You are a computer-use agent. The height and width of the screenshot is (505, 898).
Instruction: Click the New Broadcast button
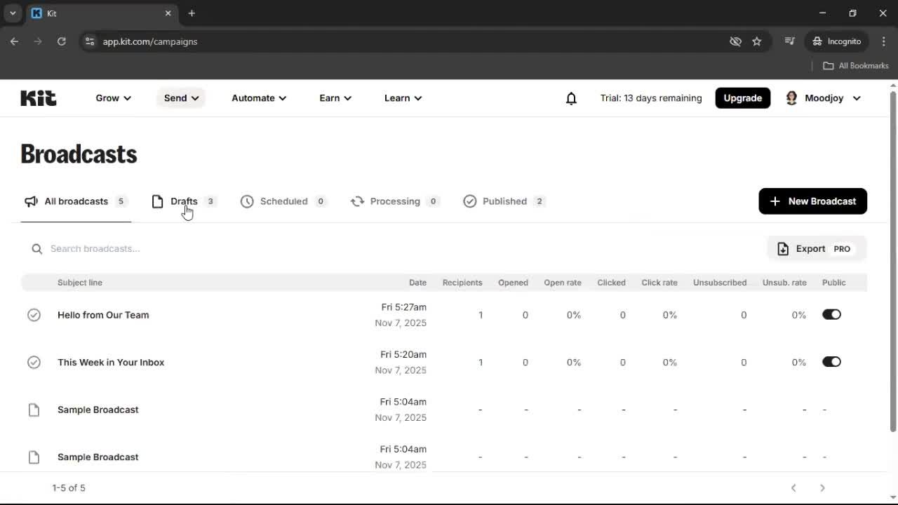(812, 201)
